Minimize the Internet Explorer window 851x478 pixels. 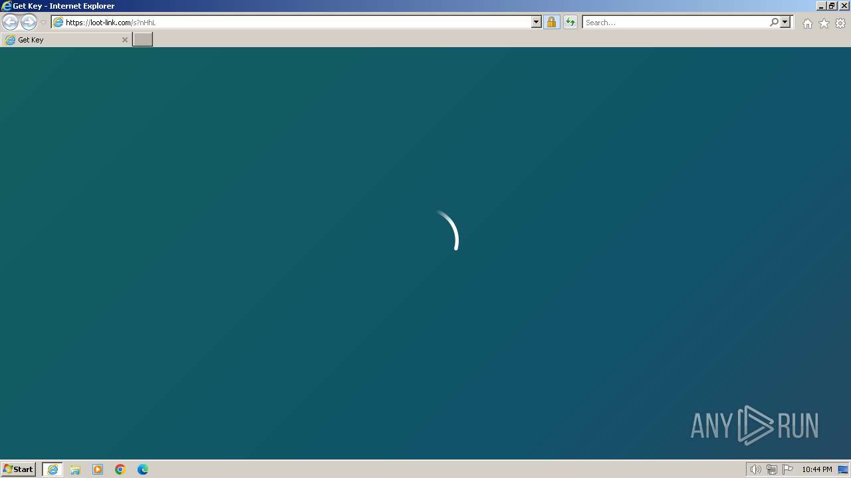[x=820, y=6]
